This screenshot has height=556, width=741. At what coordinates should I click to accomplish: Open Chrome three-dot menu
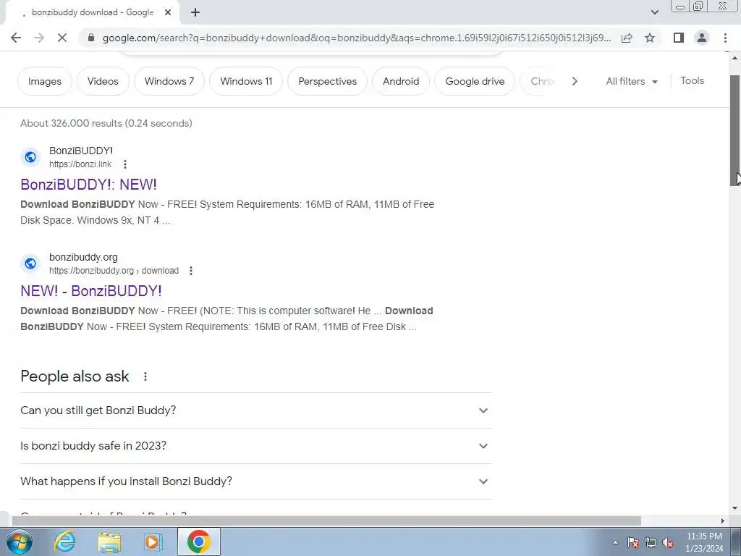[x=725, y=38]
